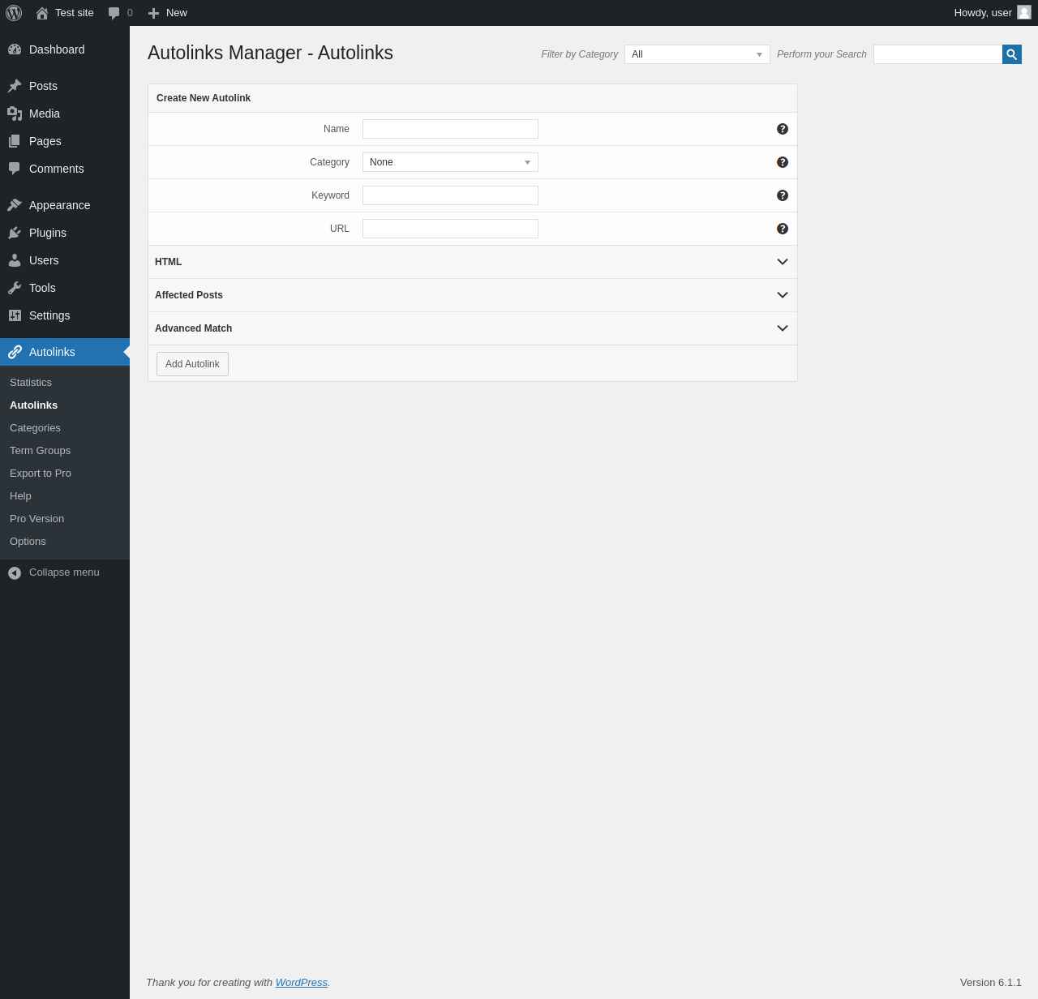Click the Media icon in sidebar

tap(15, 114)
